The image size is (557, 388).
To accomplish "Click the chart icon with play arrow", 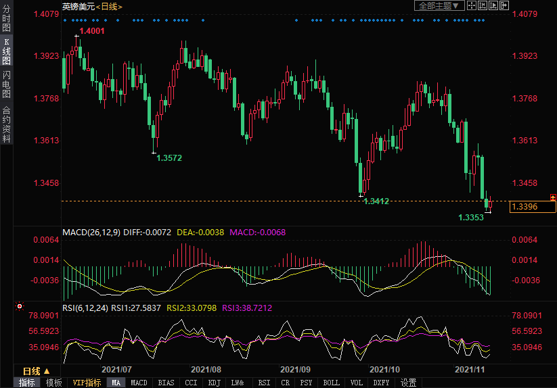I will (495, 5).
